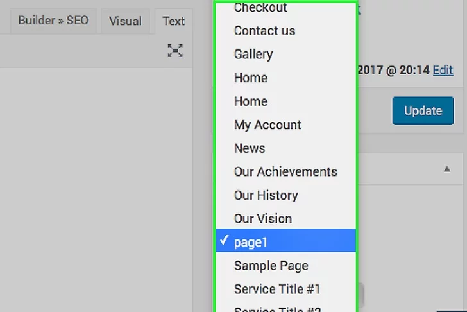Screen dimensions: 467x312
Task: Select Our Achievements in the list
Action: click(x=285, y=171)
